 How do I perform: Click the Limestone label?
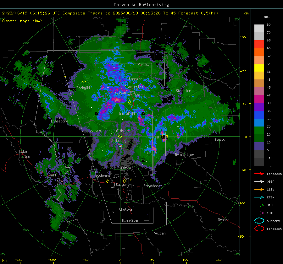[x=59, y=121]
